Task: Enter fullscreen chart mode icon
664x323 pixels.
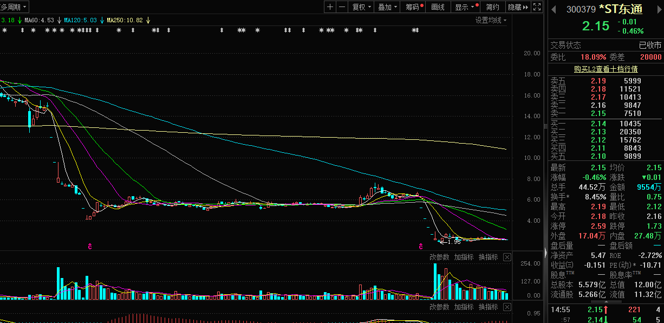Action: point(537,7)
